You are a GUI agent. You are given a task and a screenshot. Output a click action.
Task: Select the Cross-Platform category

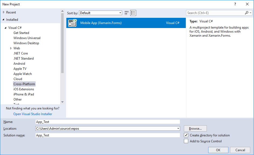(24, 84)
